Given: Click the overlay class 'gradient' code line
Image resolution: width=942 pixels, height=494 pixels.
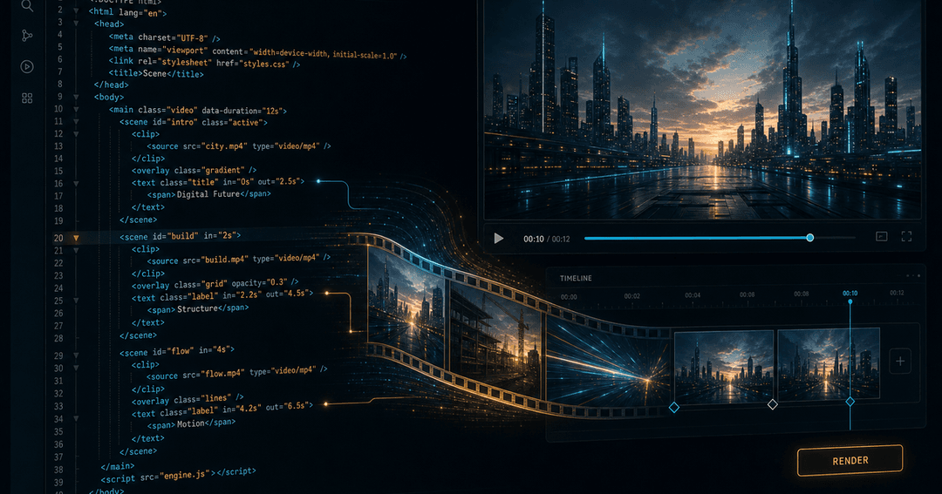Looking at the screenshot, I should (x=194, y=171).
